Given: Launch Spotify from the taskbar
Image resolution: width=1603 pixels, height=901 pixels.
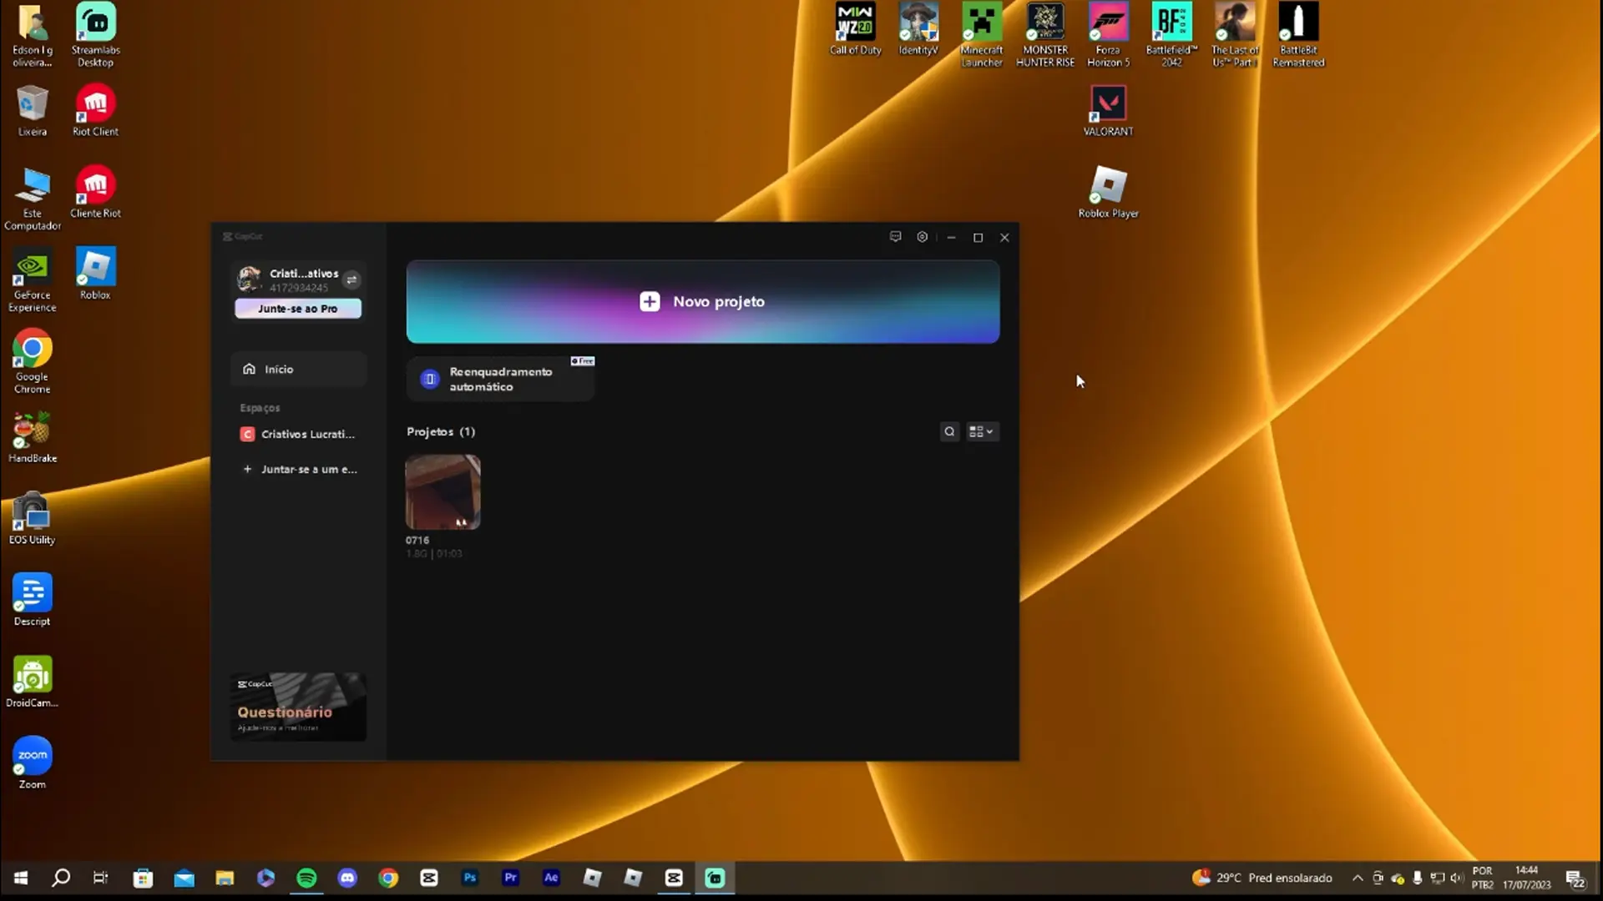Looking at the screenshot, I should 306,878.
